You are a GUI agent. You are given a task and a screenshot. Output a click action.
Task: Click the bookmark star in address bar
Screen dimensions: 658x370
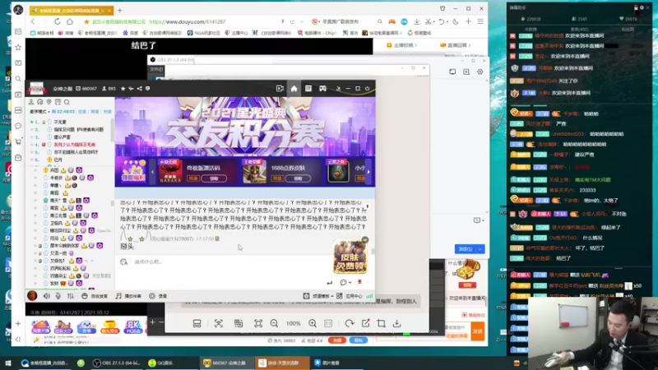86,22
